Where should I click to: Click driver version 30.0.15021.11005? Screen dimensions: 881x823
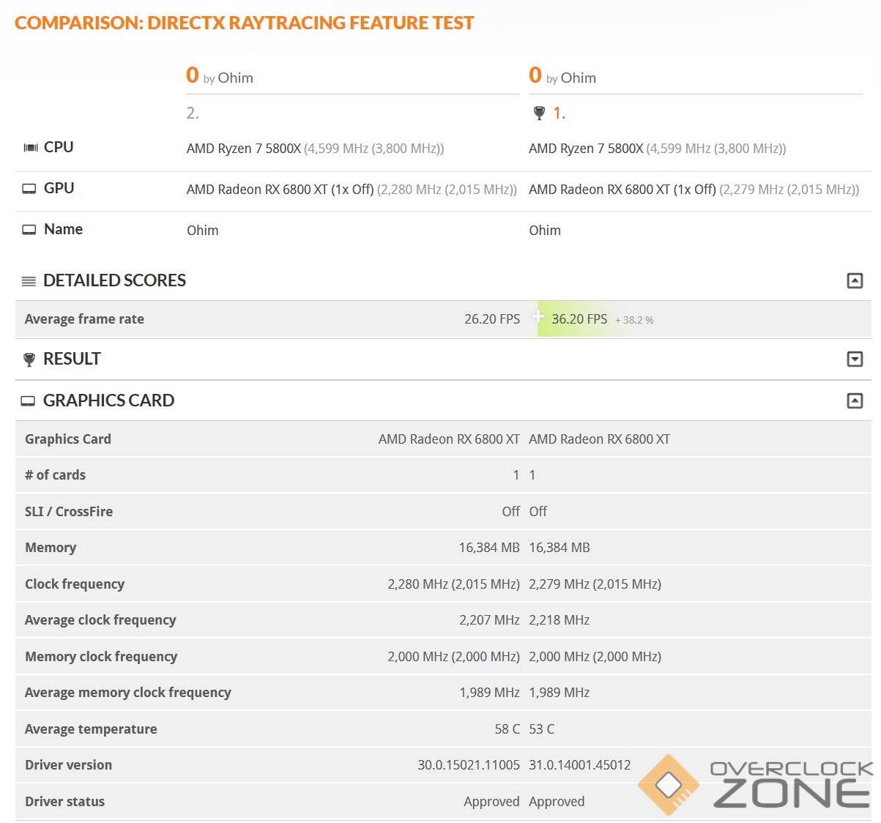(x=469, y=765)
